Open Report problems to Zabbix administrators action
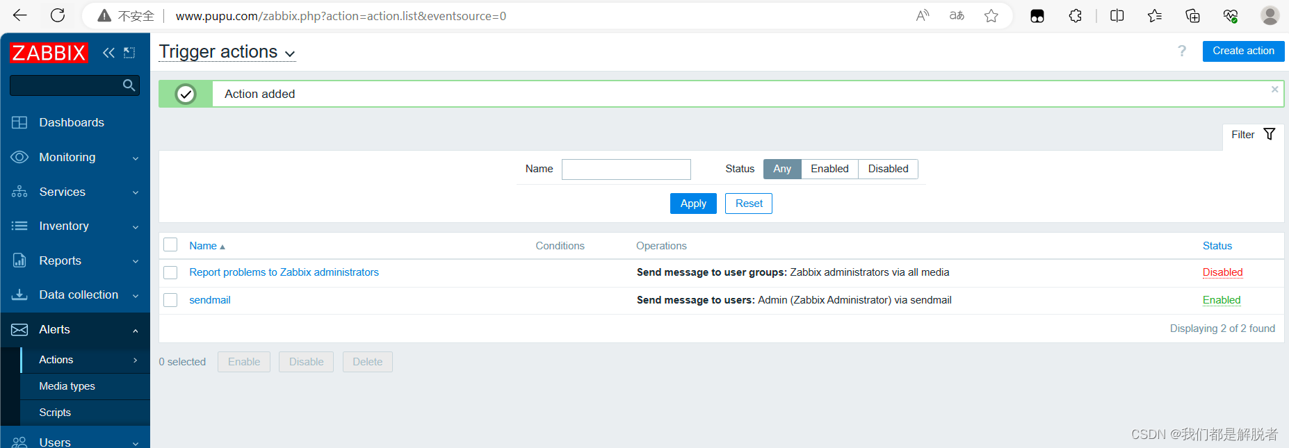Image resolution: width=1289 pixels, height=448 pixels. coord(284,272)
